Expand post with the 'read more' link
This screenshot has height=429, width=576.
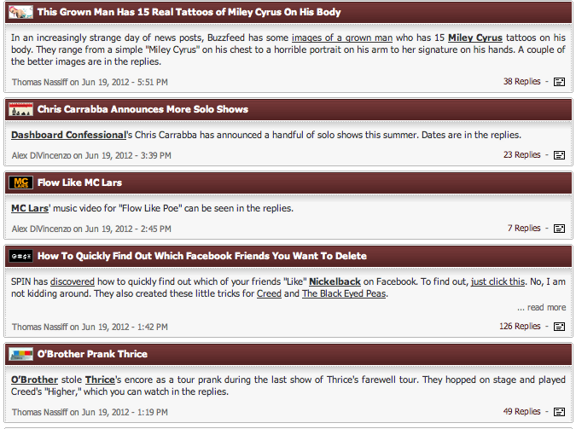tap(546, 308)
